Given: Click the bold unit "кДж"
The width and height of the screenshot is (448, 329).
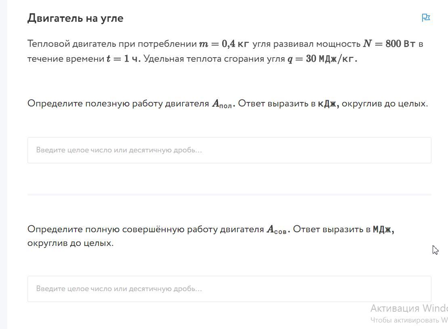Looking at the screenshot, I should click(x=328, y=104).
